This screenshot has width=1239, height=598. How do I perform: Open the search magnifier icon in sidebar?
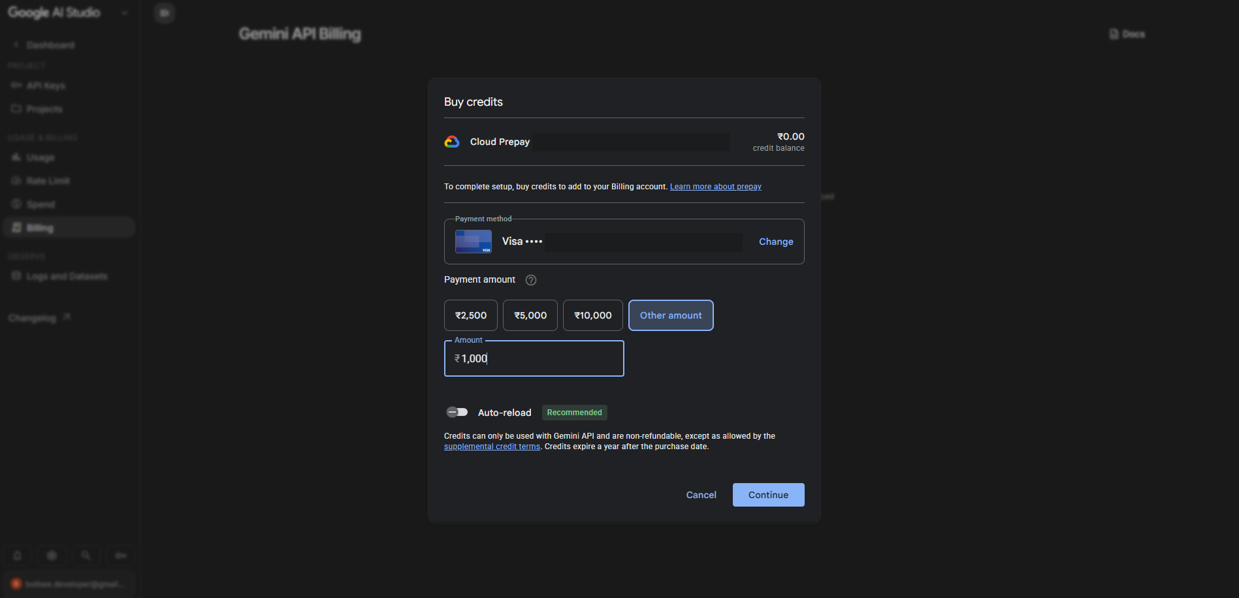coord(86,556)
